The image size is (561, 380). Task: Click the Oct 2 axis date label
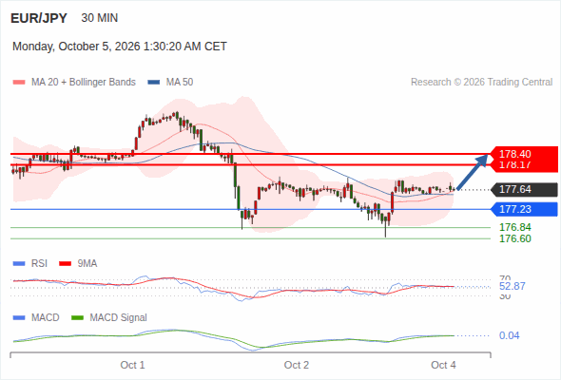click(x=297, y=365)
